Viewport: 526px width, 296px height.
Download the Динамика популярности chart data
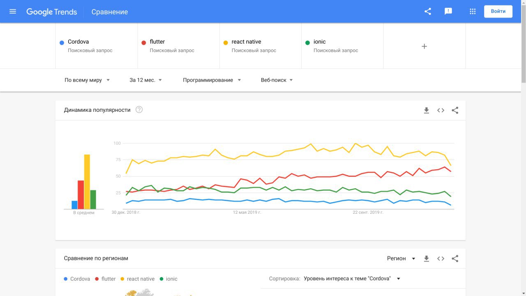(x=427, y=110)
